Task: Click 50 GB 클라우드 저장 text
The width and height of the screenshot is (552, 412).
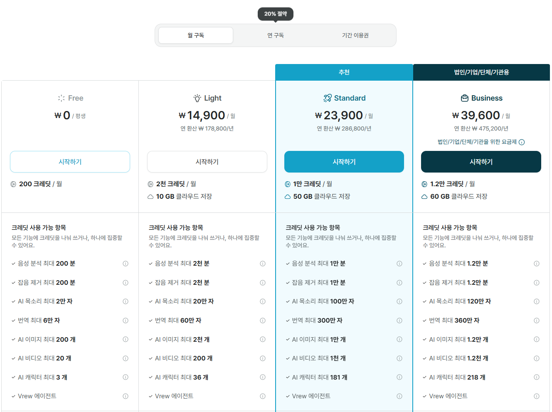Action: coord(322,196)
